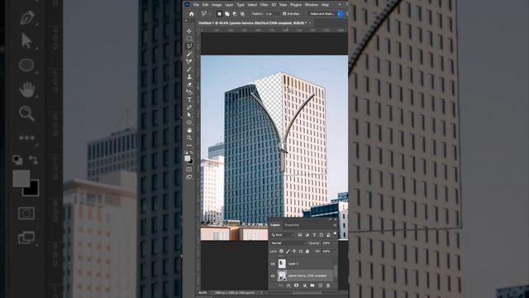Toggle lock position
The height and width of the screenshot is (298, 529).
tap(294, 252)
